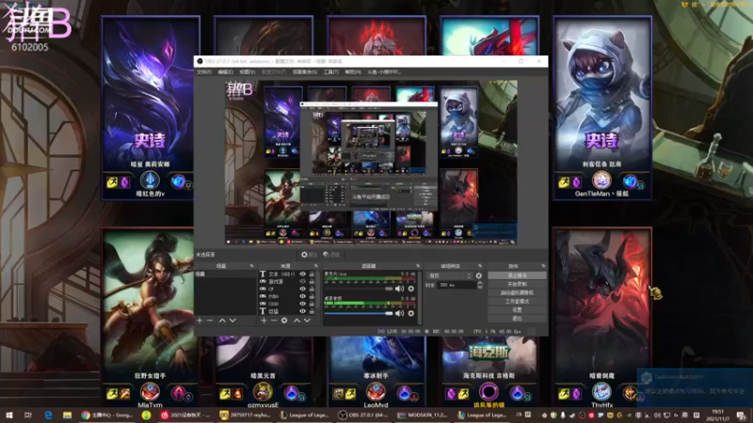The image size is (753, 423).
Task: Click the Exit button in Controls
Action: (x=517, y=319)
